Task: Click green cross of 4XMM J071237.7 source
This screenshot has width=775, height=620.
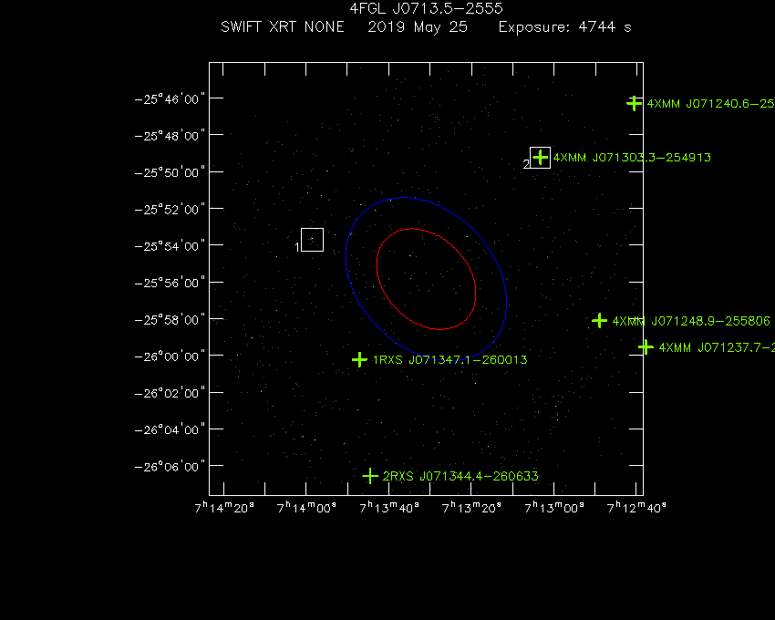Action: (x=646, y=347)
